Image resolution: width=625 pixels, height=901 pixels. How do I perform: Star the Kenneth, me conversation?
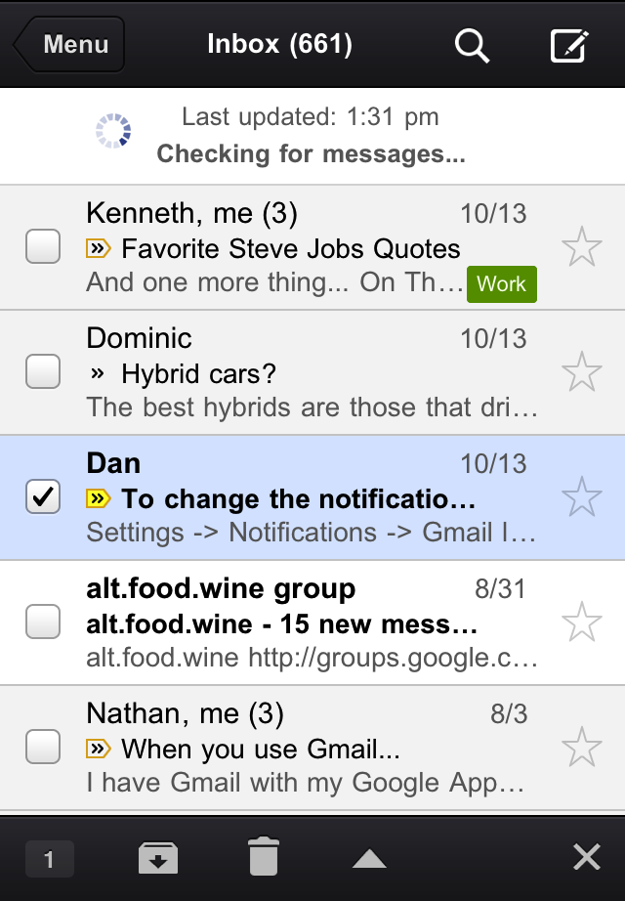(x=582, y=248)
